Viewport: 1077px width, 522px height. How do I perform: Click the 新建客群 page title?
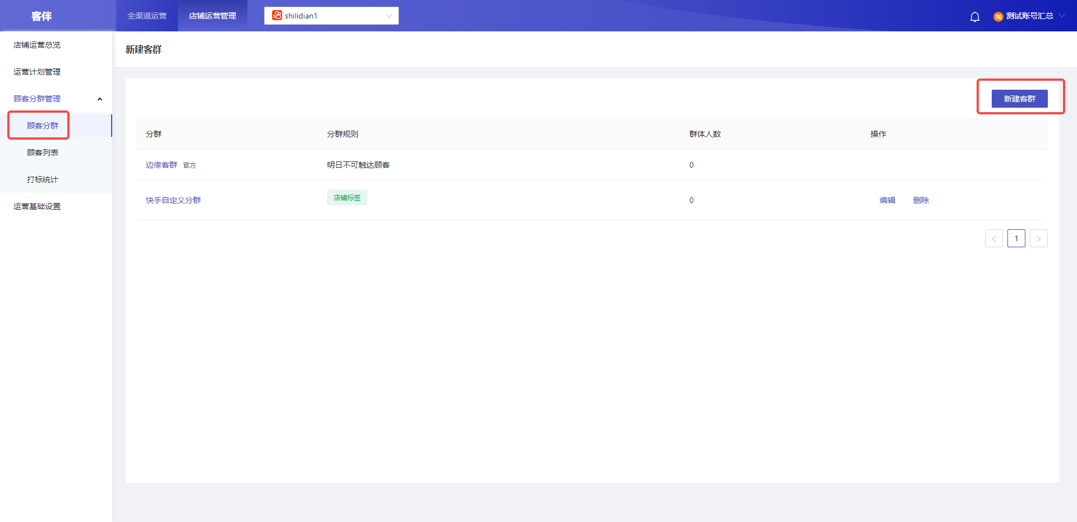point(144,49)
